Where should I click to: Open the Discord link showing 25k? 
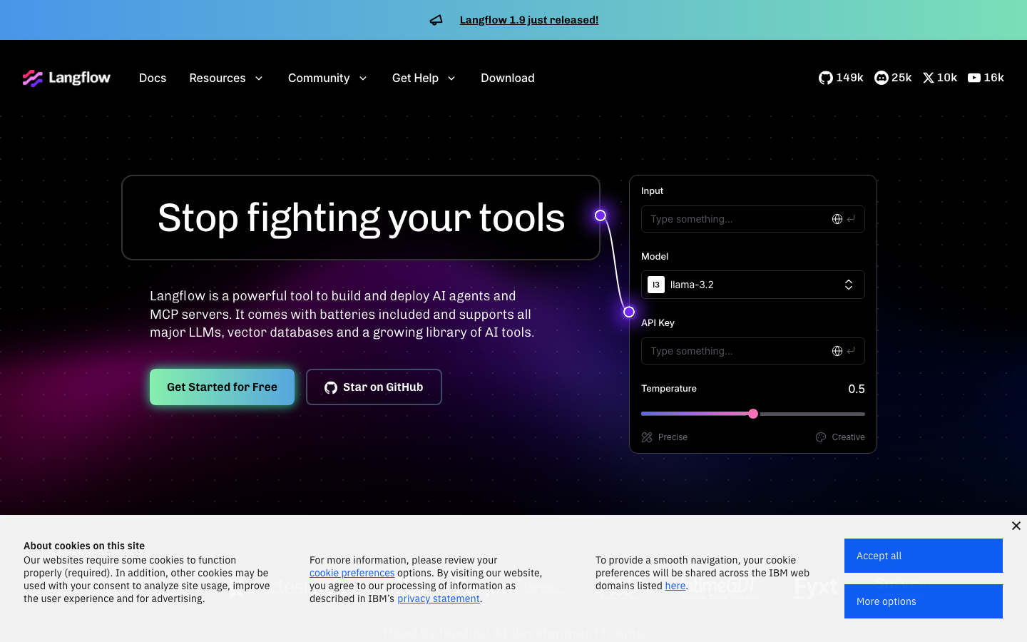(893, 78)
